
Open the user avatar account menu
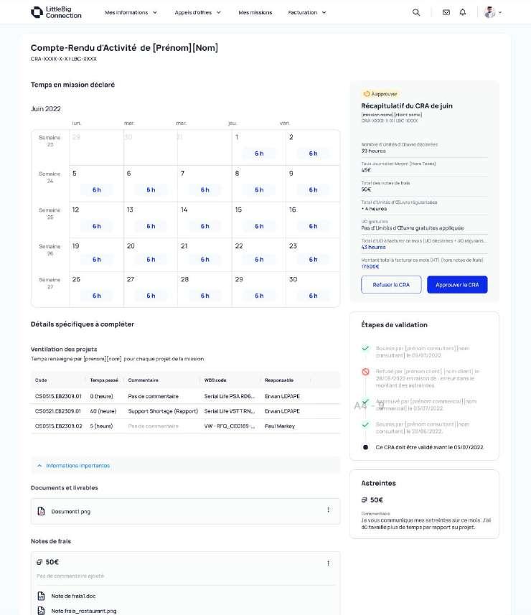(x=492, y=12)
